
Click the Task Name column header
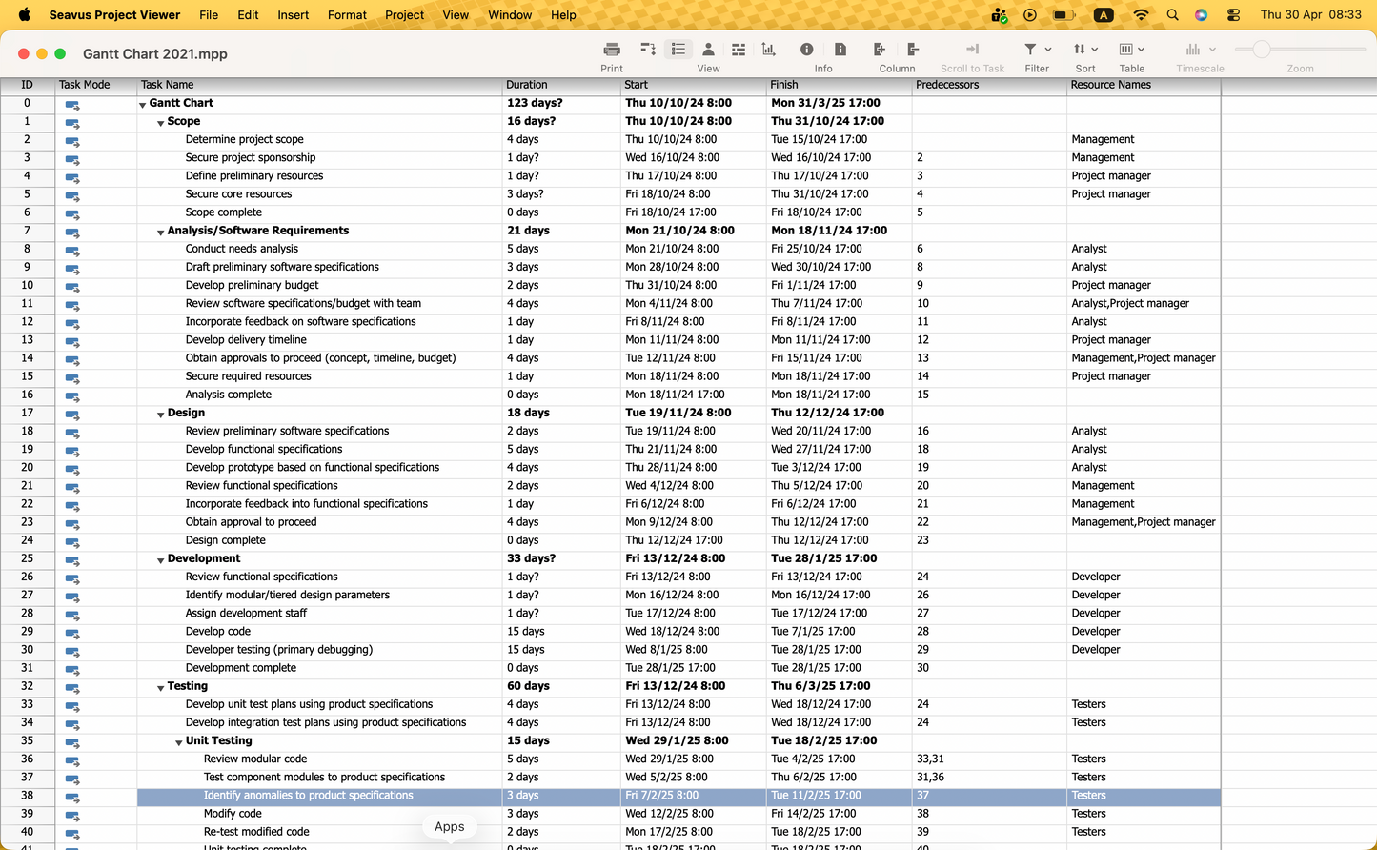click(320, 85)
